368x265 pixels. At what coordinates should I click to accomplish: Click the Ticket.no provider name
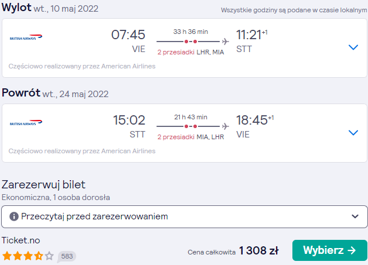tap(21, 240)
